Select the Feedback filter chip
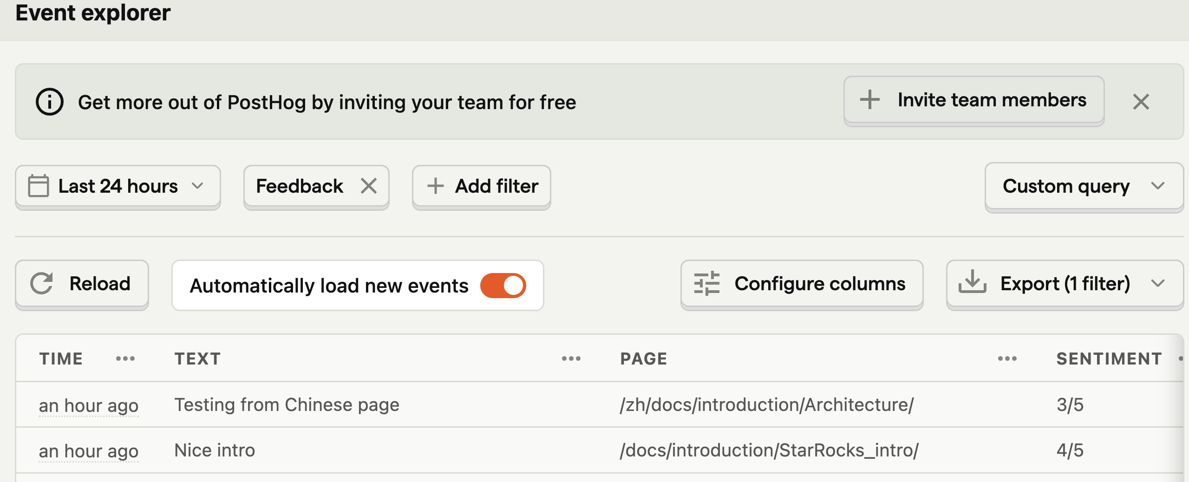1189x482 pixels. tap(300, 186)
